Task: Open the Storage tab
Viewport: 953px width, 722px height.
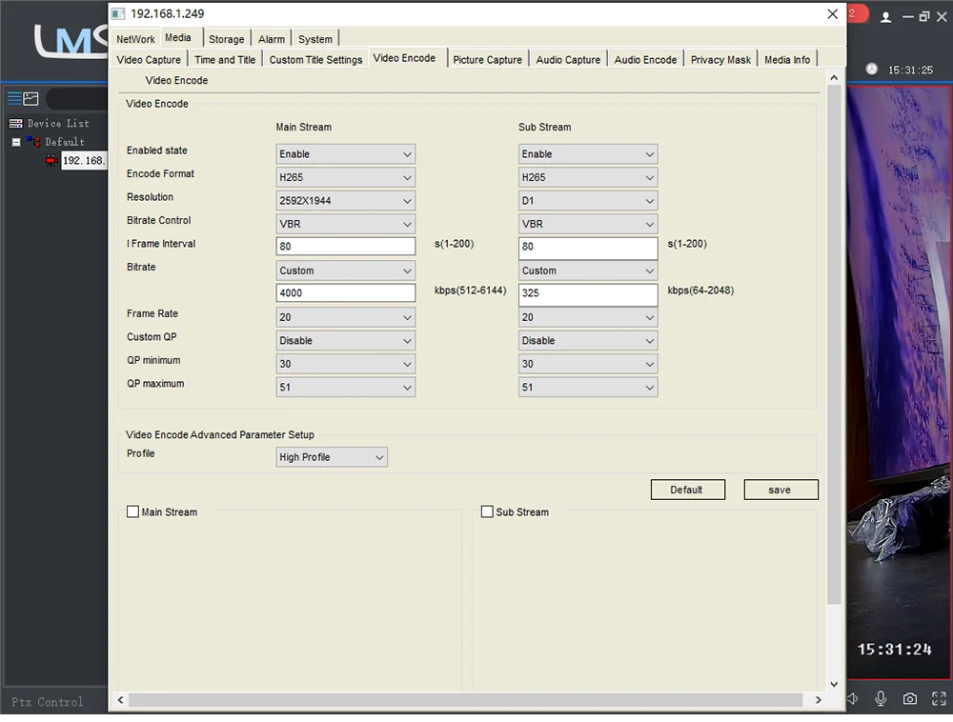Action: click(x=227, y=39)
